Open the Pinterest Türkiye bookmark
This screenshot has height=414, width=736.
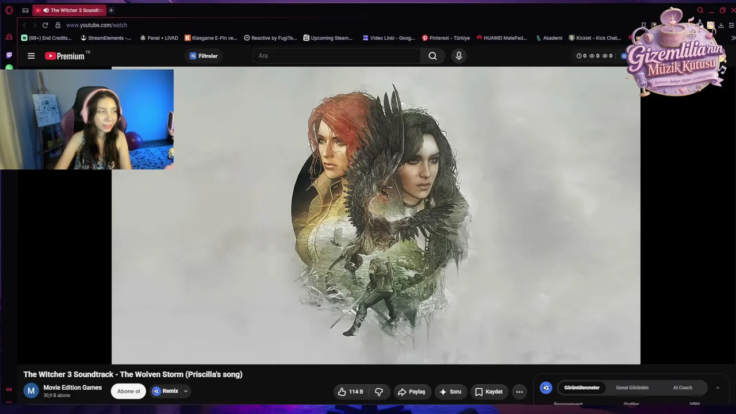pos(446,38)
